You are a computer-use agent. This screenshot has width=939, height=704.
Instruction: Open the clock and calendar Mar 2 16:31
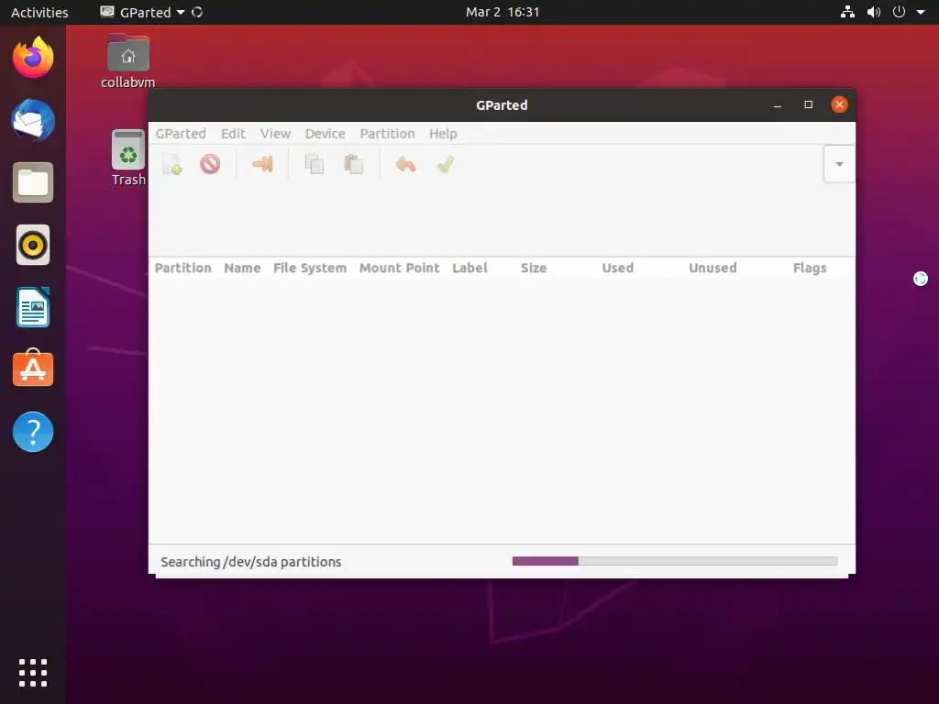(x=503, y=12)
